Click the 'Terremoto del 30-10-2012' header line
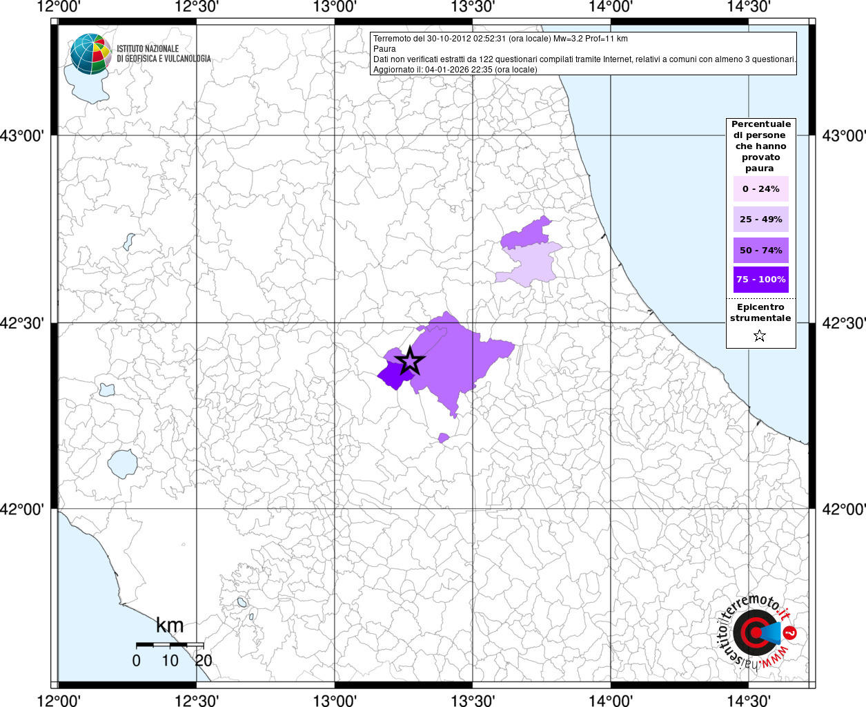This screenshot has width=866, height=707. [500, 39]
